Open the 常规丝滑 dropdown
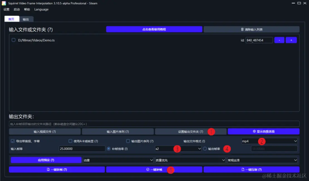This screenshot has height=181, width=309. click(x=262, y=160)
